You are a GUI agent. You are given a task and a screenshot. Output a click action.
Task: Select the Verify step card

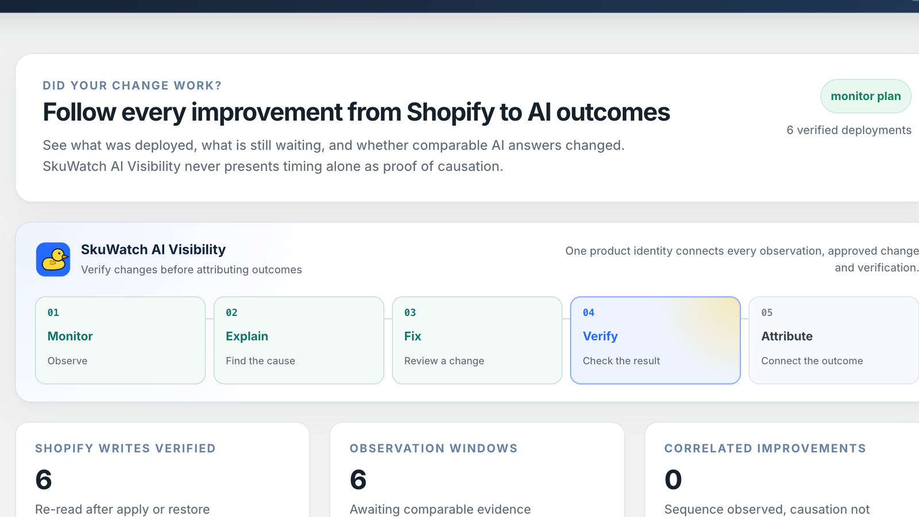(655, 340)
